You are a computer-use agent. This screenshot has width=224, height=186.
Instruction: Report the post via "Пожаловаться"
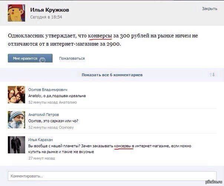click(72, 58)
